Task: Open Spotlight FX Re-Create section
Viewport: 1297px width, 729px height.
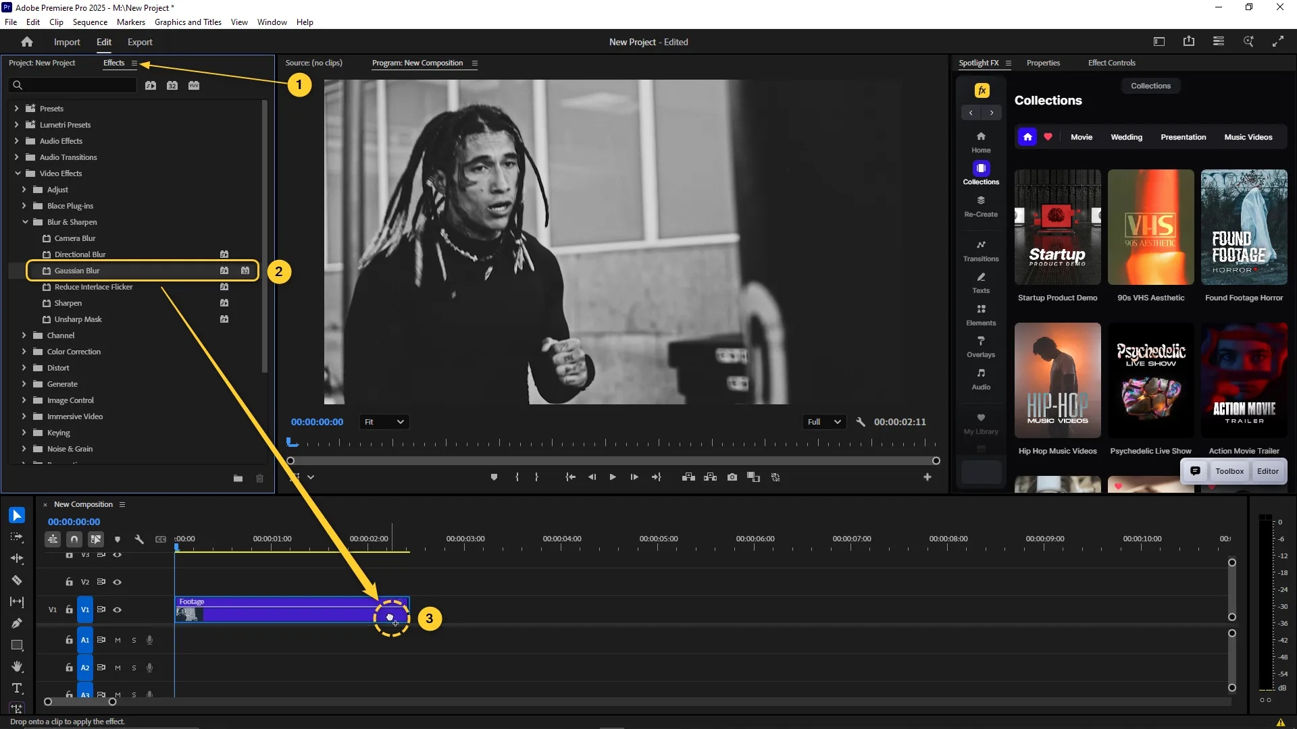Action: 981,207
